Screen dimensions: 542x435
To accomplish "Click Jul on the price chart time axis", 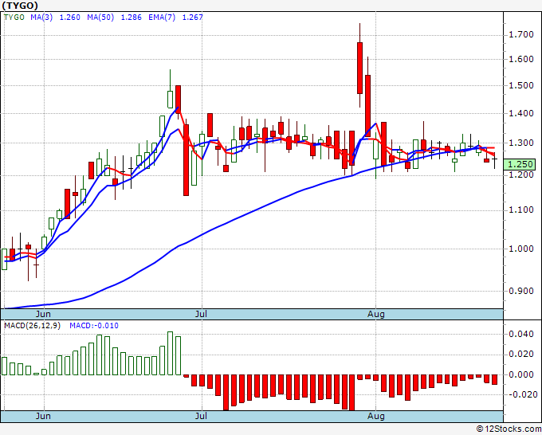I will pyautogui.click(x=201, y=314).
